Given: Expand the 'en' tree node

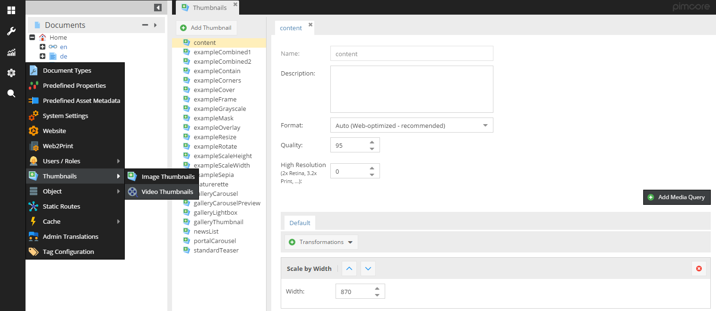Looking at the screenshot, I should 43,47.
